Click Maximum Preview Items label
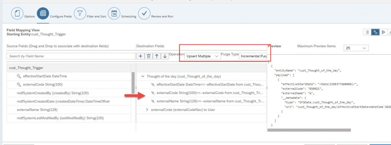 pos(317,46)
